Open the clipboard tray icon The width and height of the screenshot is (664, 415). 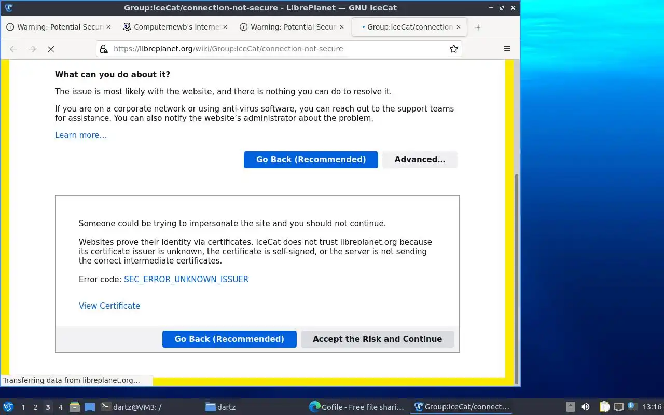coord(604,407)
